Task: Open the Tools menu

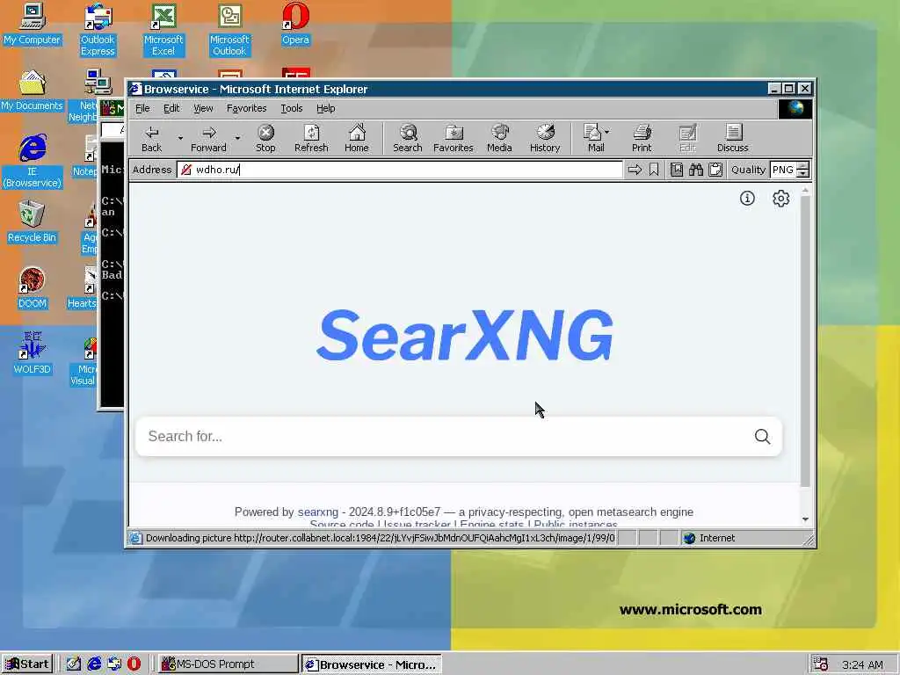Action: [292, 108]
